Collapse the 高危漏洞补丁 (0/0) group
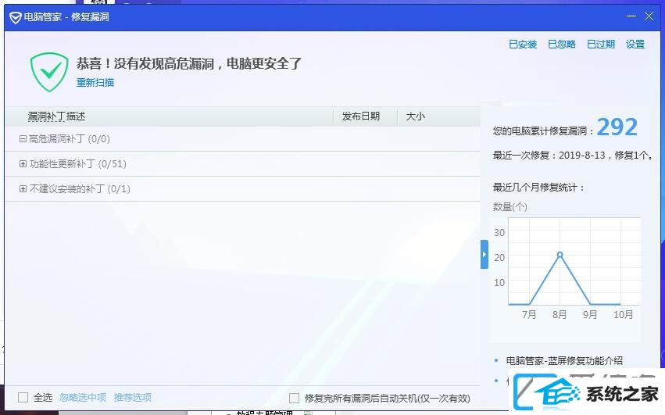 (23, 139)
